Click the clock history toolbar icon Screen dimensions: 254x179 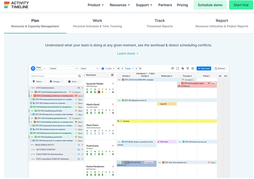pos(193,68)
